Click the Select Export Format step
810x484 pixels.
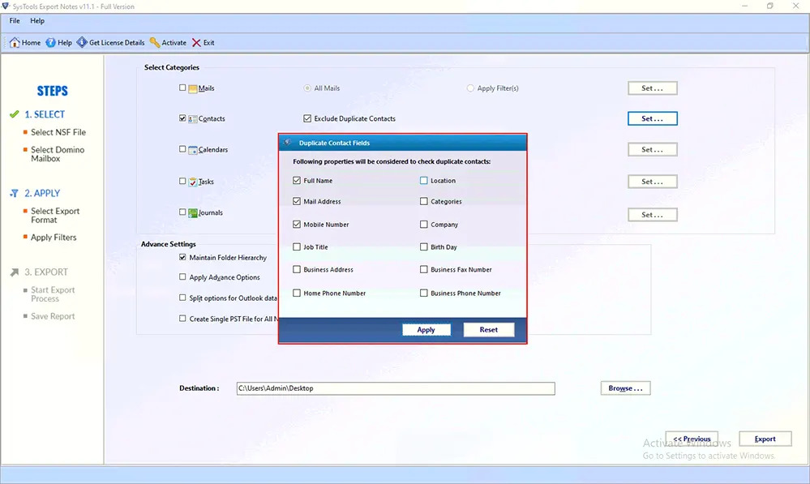tap(55, 216)
